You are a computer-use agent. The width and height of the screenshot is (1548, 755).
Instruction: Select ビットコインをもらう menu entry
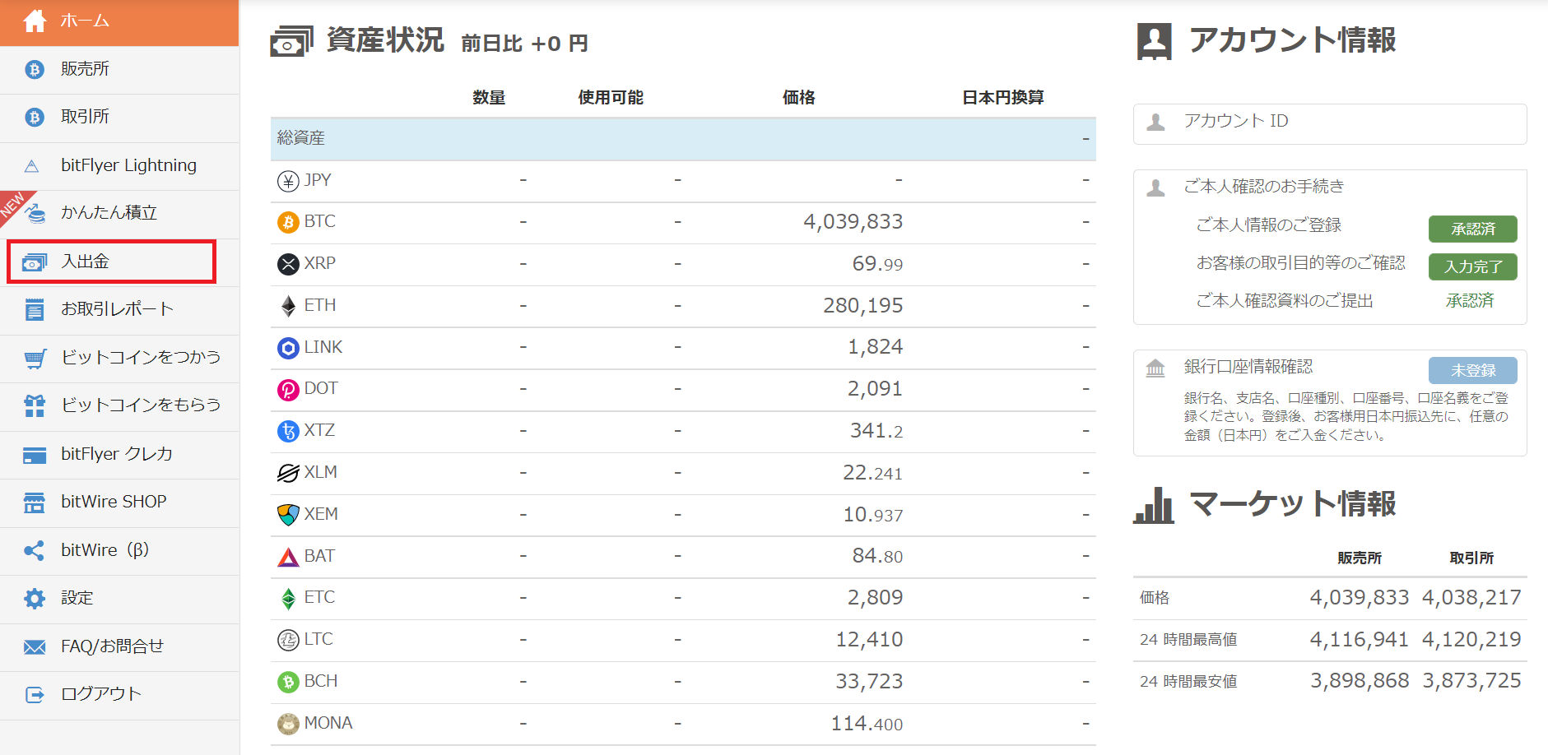click(x=119, y=406)
